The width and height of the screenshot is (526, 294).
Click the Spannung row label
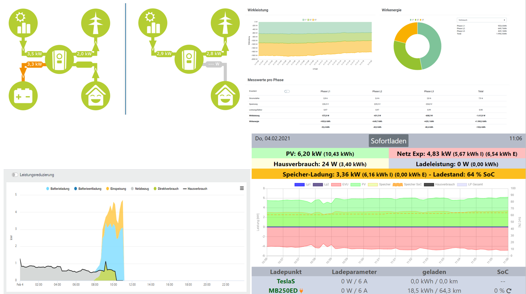click(254, 104)
